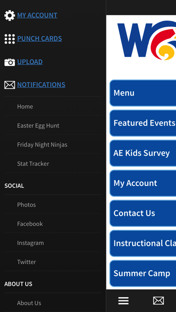Open Instagram under Social
Viewport: 176px width, 312px height.
pos(53,243)
